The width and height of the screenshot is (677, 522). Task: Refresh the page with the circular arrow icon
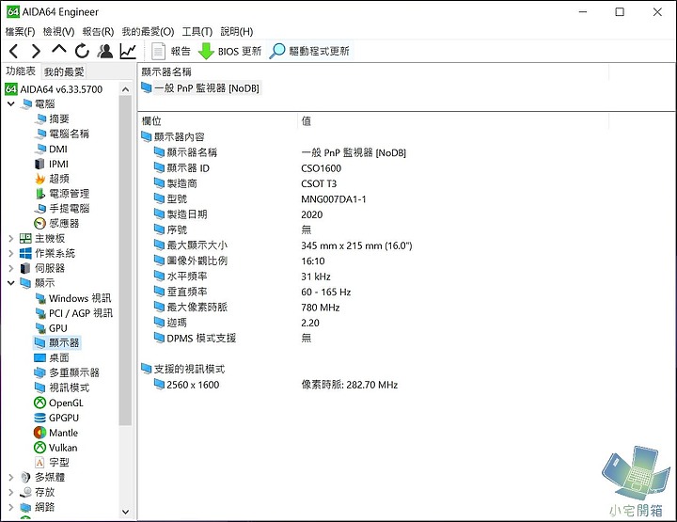pos(82,52)
